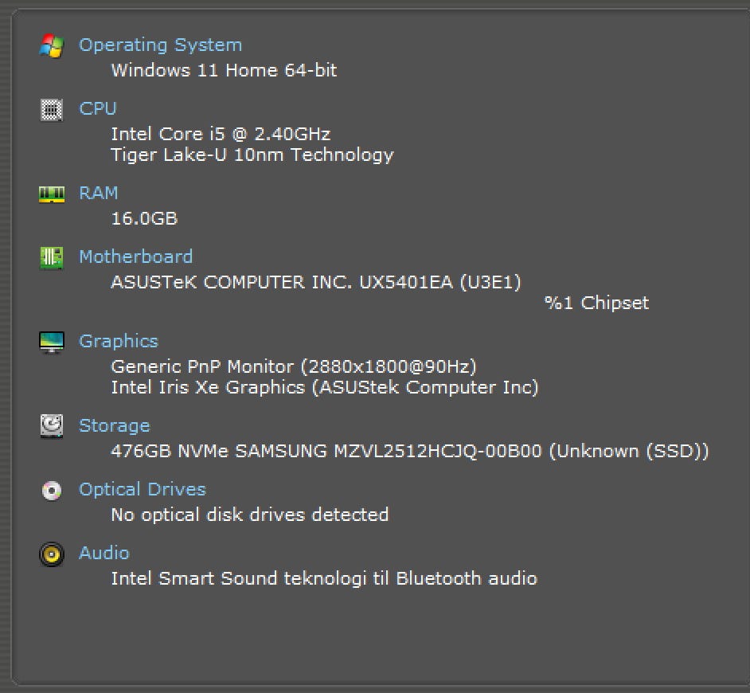Click the Graphics monitor icon
750x693 pixels.
[52, 343]
